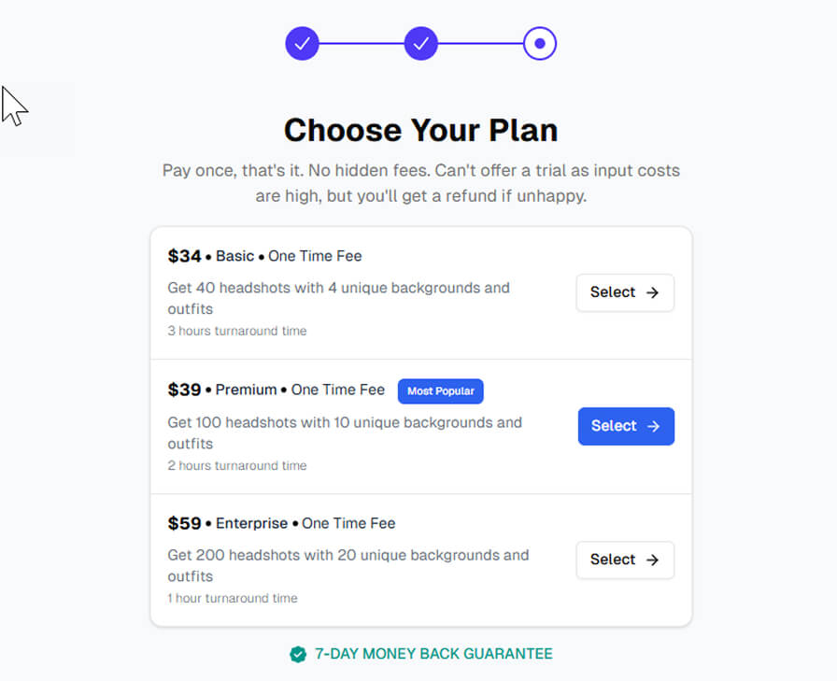This screenshot has height=681, width=837.
Task: Click the arrow icon in Enterprise's Select button
Action: coord(653,560)
